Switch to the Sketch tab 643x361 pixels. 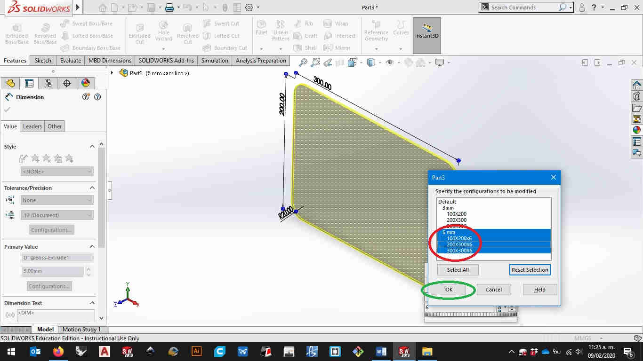[43, 61]
